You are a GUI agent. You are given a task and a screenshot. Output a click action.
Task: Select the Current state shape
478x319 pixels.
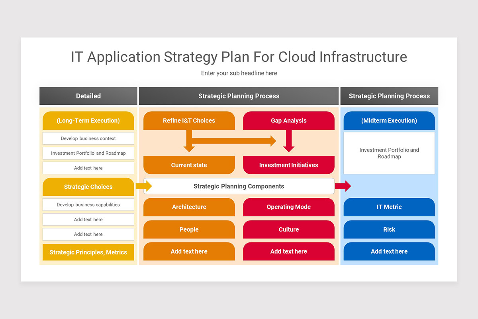(x=189, y=165)
